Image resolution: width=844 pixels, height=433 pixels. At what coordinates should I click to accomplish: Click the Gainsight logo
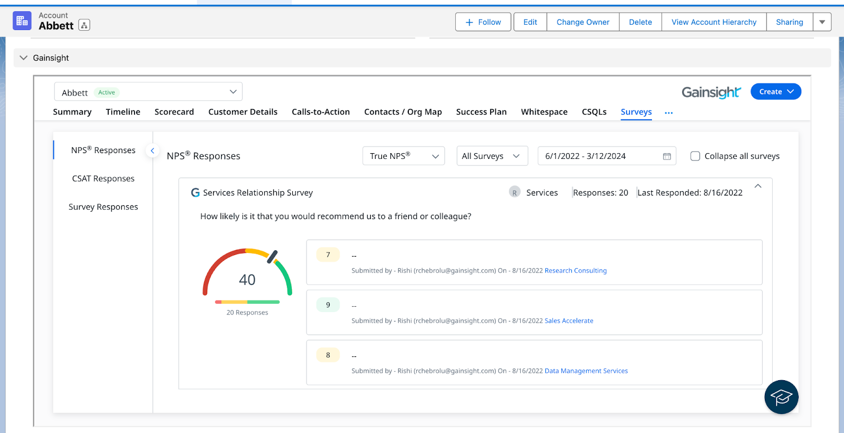click(x=712, y=92)
